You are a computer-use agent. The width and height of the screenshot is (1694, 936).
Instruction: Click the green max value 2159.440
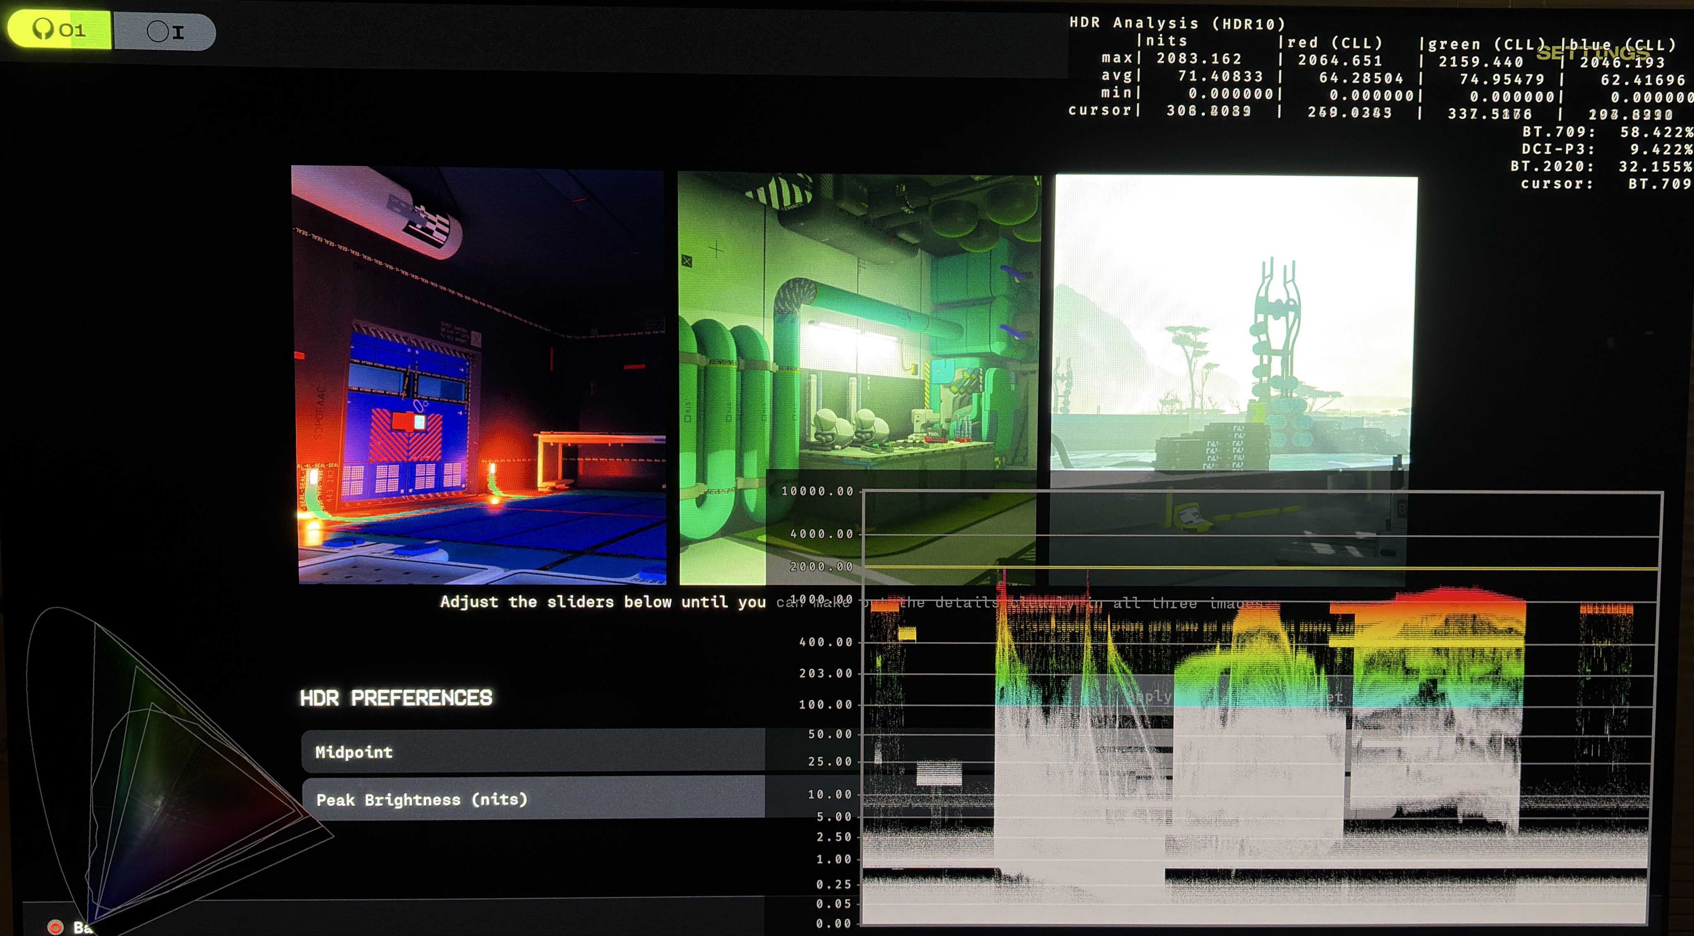(1480, 62)
